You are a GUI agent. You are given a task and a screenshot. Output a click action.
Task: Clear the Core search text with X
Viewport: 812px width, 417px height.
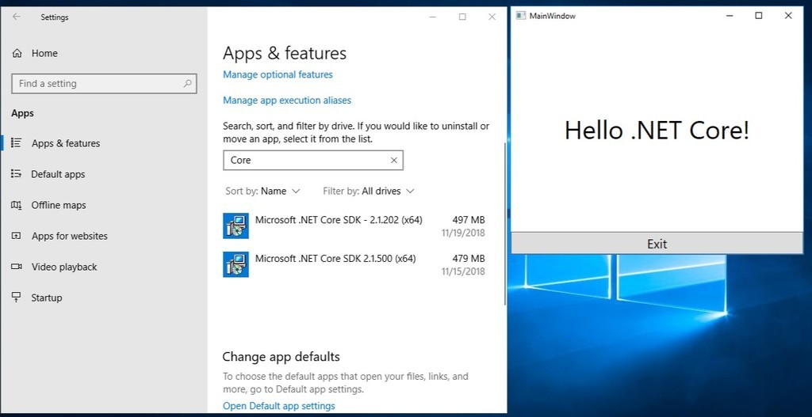coord(393,160)
